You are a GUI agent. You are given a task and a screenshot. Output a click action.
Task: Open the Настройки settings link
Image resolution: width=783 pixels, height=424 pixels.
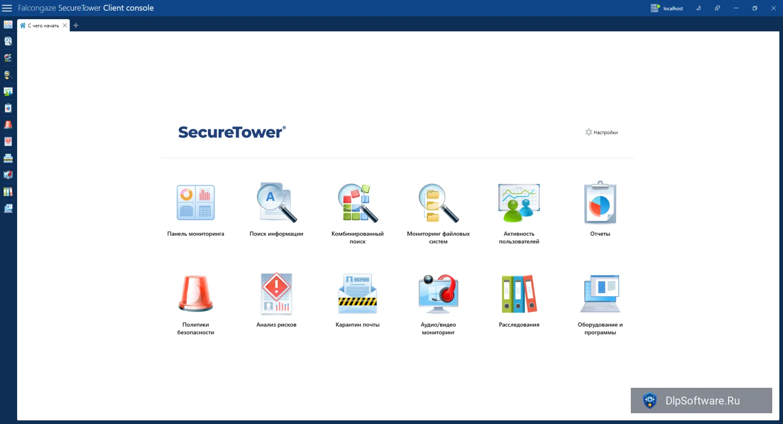coord(601,133)
